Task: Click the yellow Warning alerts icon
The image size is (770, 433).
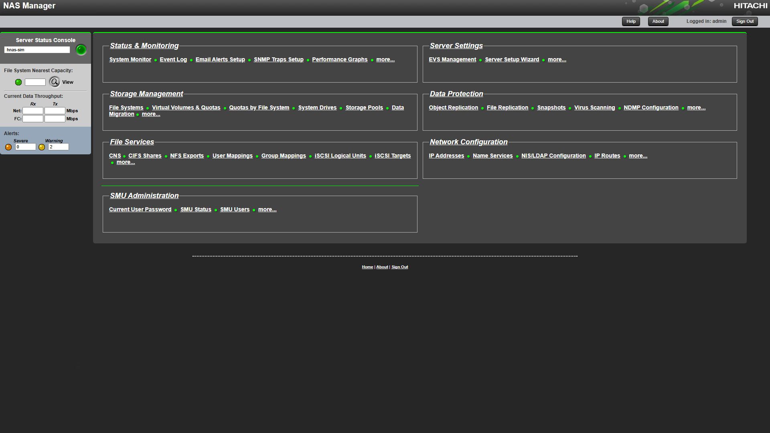Action: (42, 147)
